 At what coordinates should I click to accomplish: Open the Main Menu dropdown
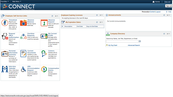point(17,2)
